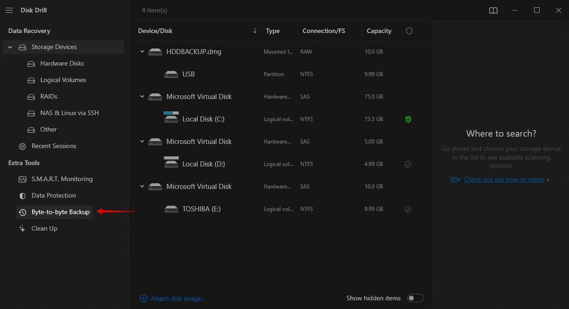
Task: Click the Local Disk (D:) drive icon
Action: click(171, 162)
